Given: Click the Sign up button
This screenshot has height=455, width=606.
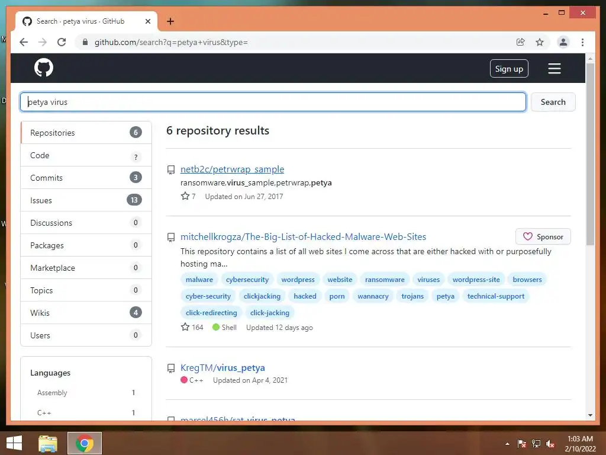Looking at the screenshot, I should pos(509,69).
